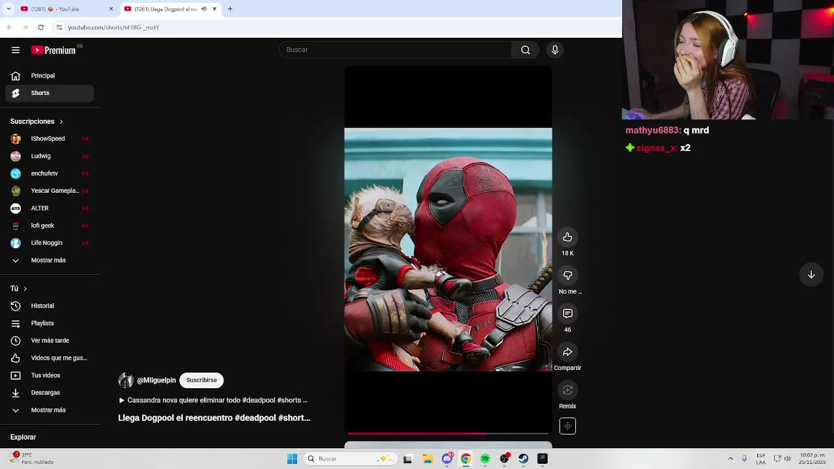Open lofi geek subscription
Viewport: 834px width, 469px height.
pos(50,225)
